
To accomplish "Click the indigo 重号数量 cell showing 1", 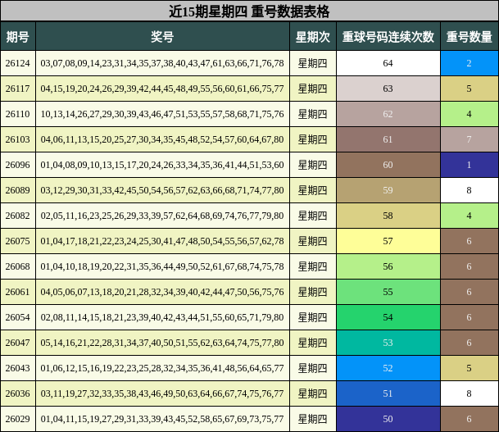I will pyautogui.click(x=470, y=165).
